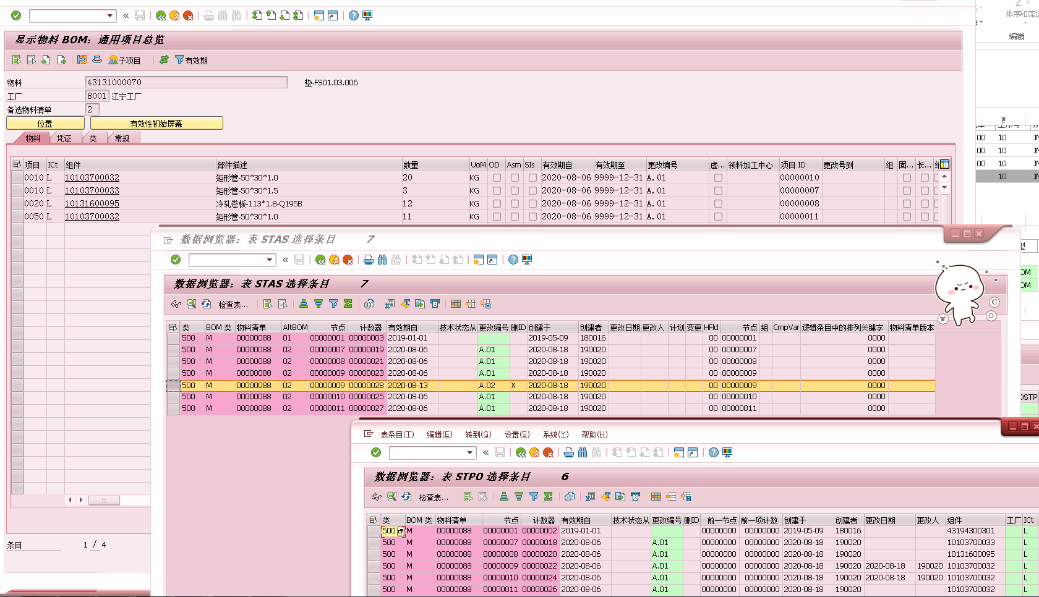Toggle the OD checkbox for item 0010

[x=497, y=177]
